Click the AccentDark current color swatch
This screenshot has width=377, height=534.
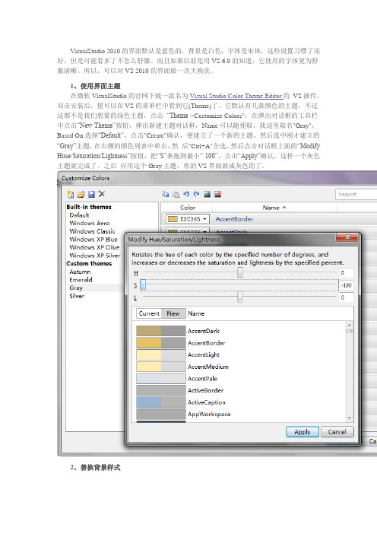[149, 331]
